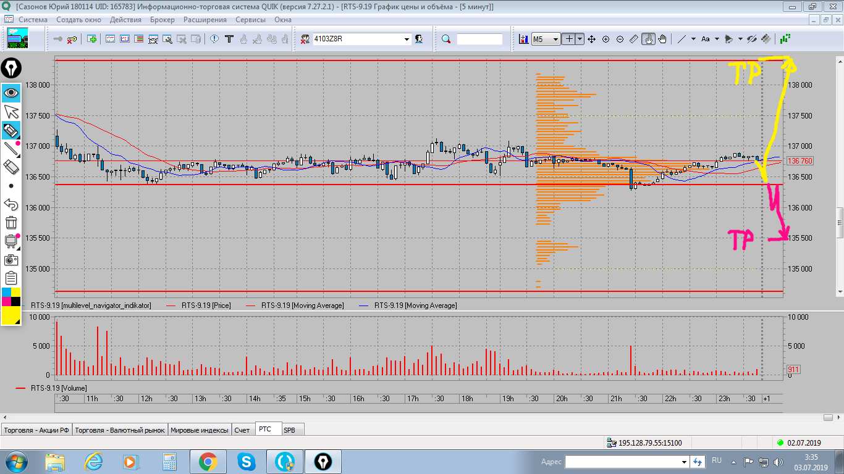Click the yellow current color swatch
This screenshot has width=844, height=474.
click(11, 315)
